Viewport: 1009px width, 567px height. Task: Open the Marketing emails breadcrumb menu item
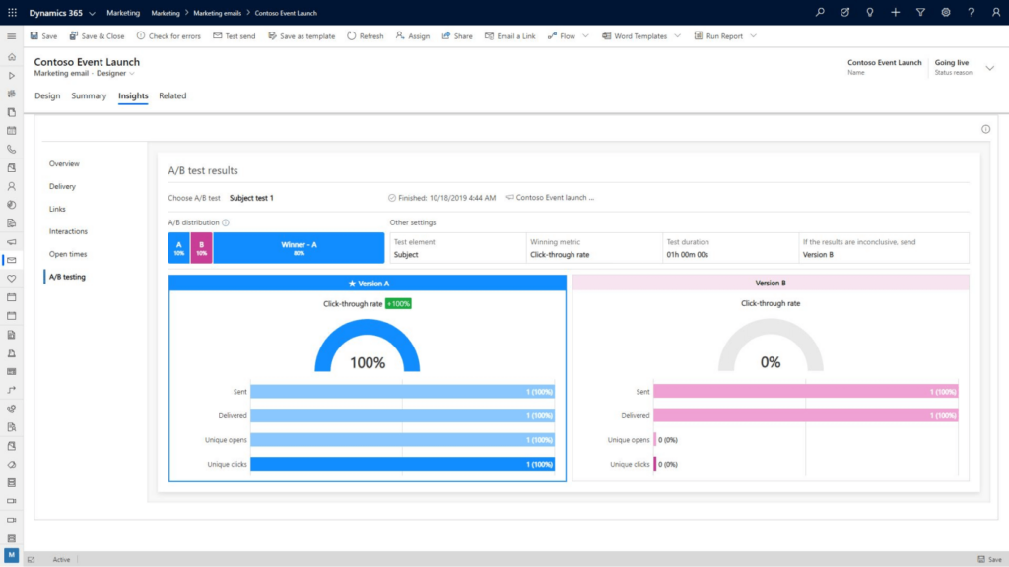[219, 14]
